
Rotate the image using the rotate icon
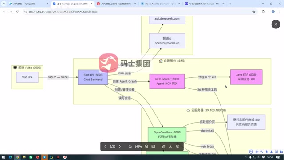164,146
